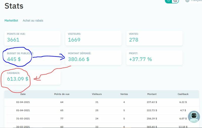This screenshot has height=128, width=202.
Task: Click the Date column header
Action: tap(23, 94)
